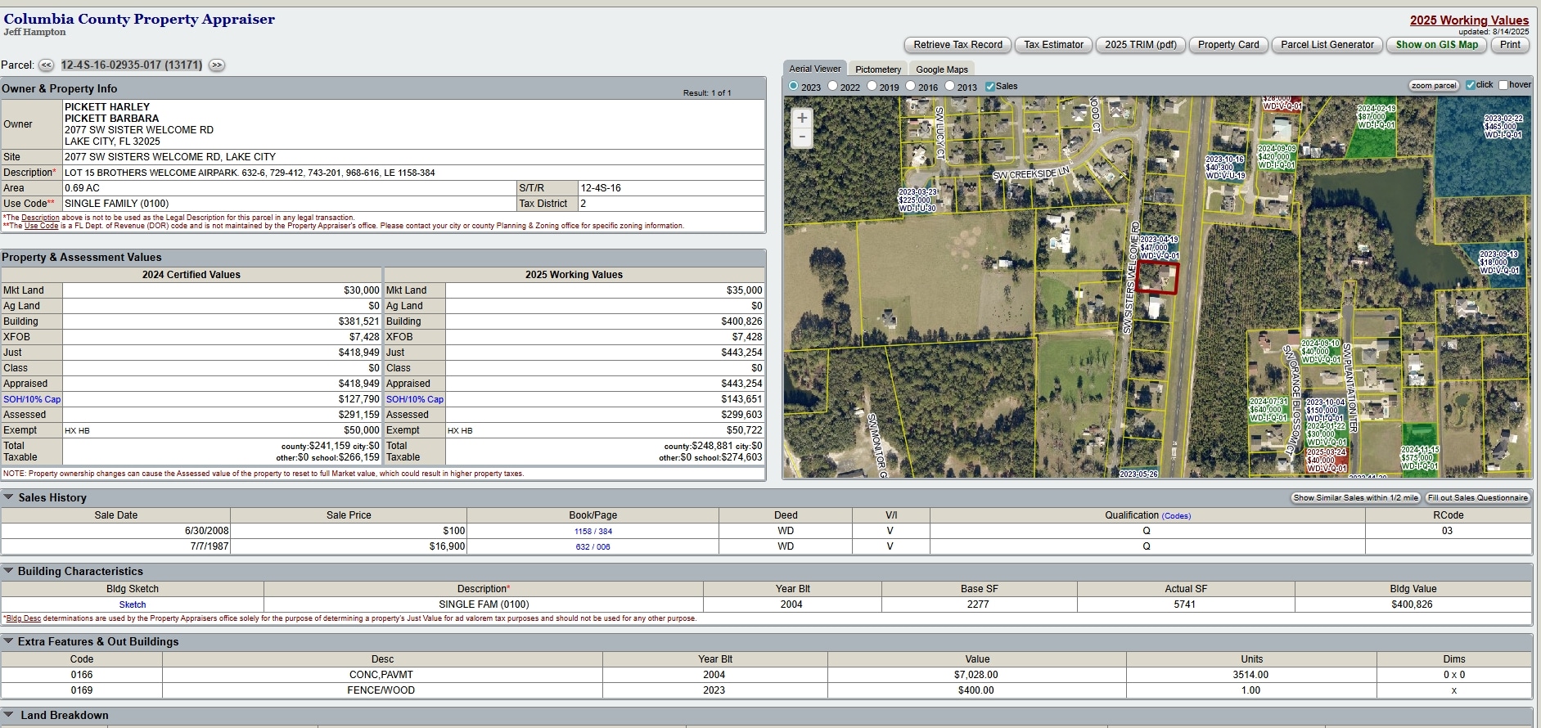Viewport: 1541px width, 728px height.
Task: Select the 2019 aerial imagery year
Action: coord(872,86)
